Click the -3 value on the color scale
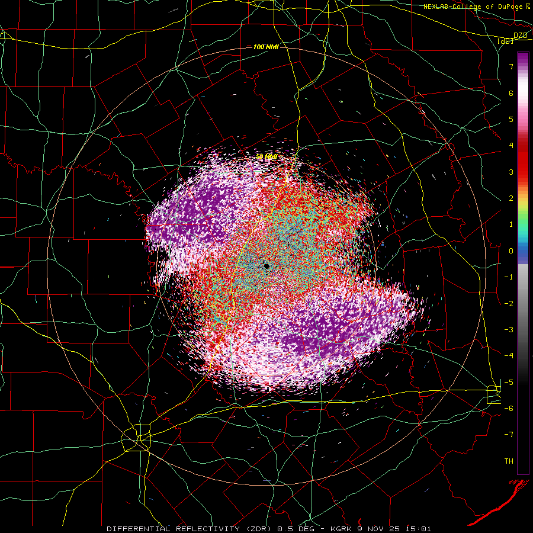 509,330
